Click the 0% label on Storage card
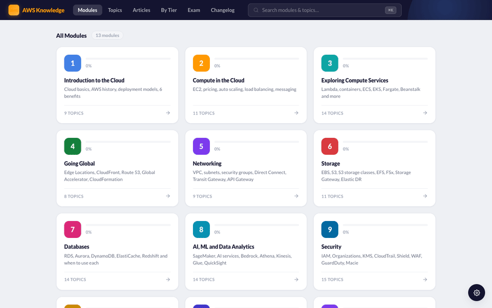492x308 pixels. click(346, 149)
